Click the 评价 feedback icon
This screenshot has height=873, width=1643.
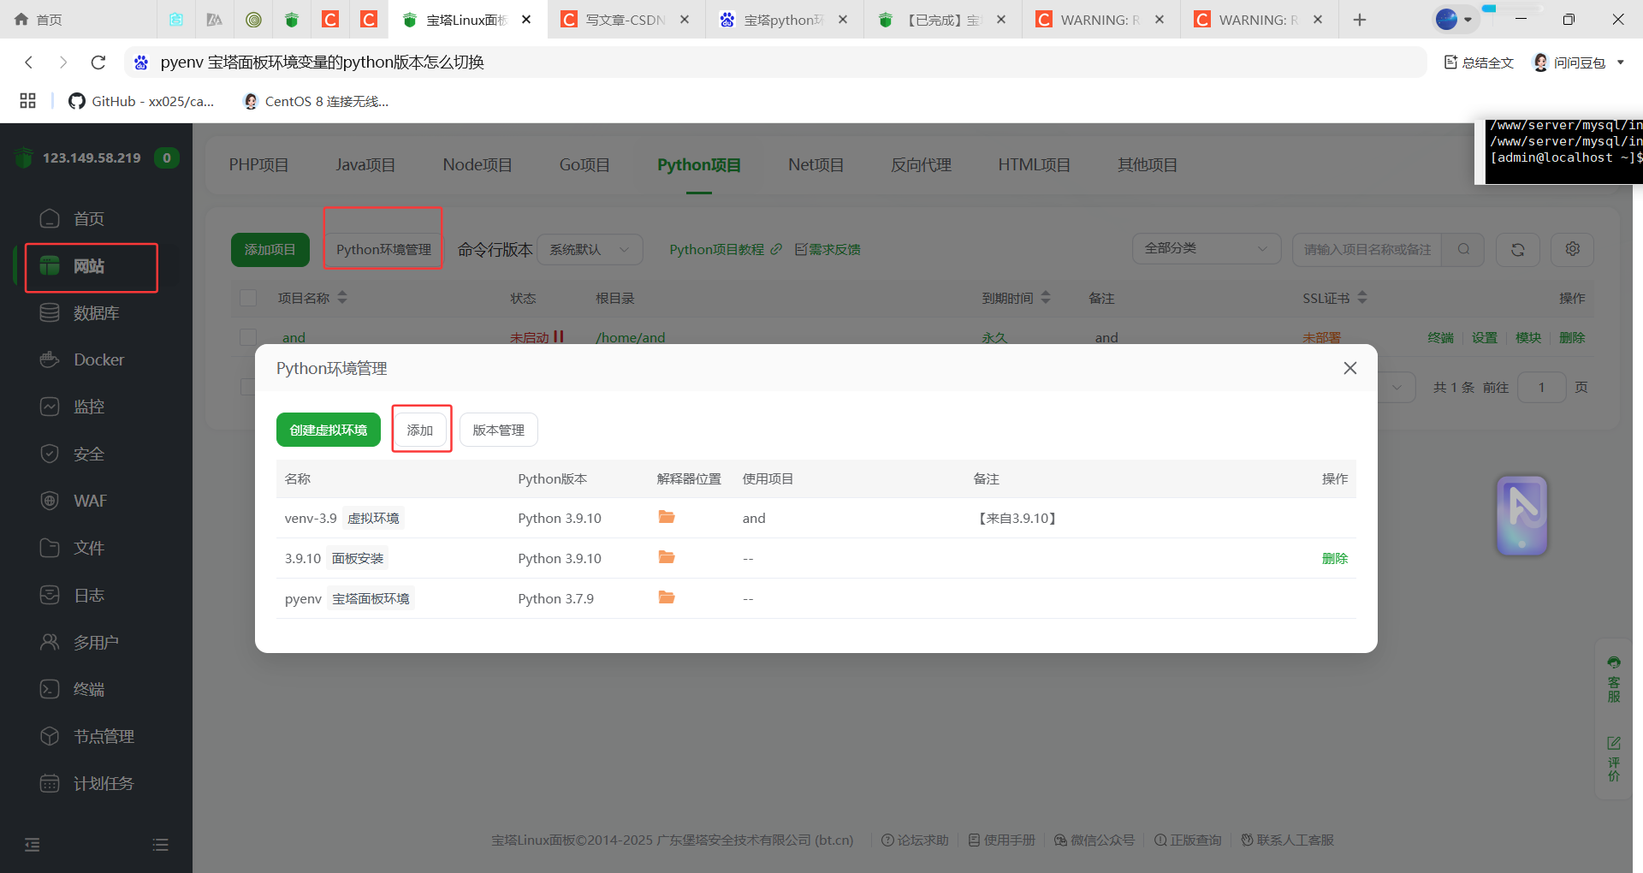(x=1614, y=758)
